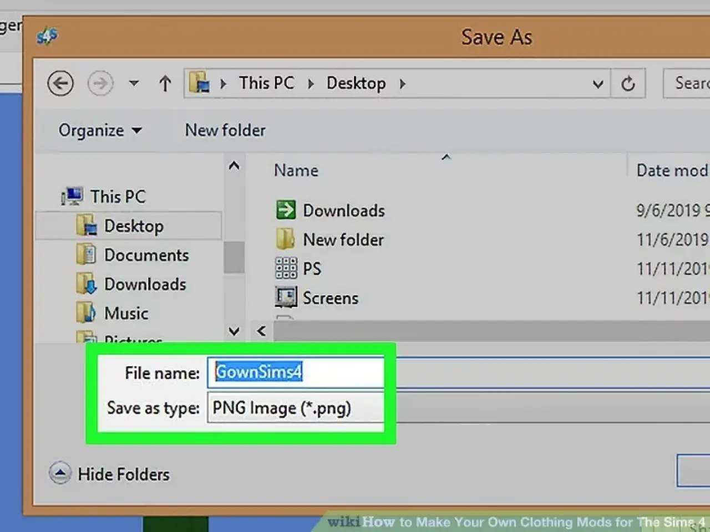
Task: Click the Name column header
Action: pyautogui.click(x=296, y=170)
